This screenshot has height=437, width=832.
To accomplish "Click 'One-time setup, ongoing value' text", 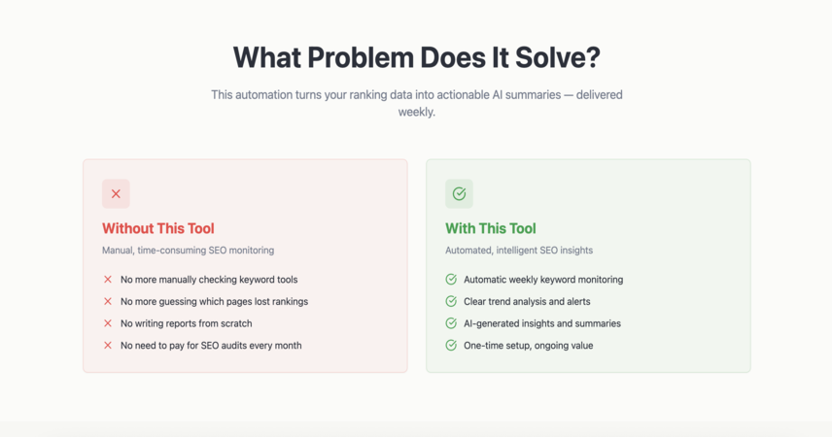I will coord(529,346).
